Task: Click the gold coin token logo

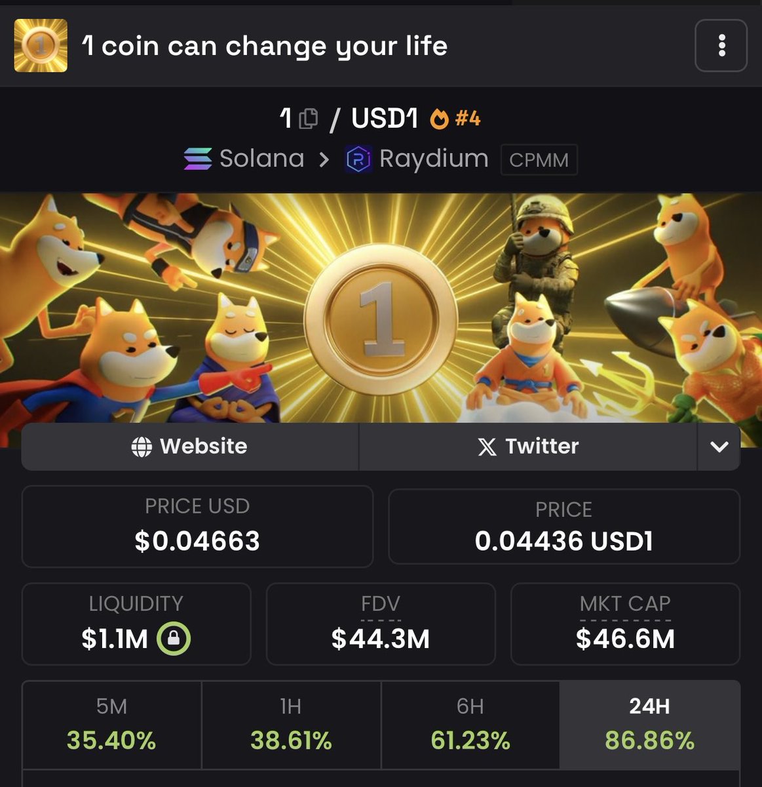Action: click(41, 45)
